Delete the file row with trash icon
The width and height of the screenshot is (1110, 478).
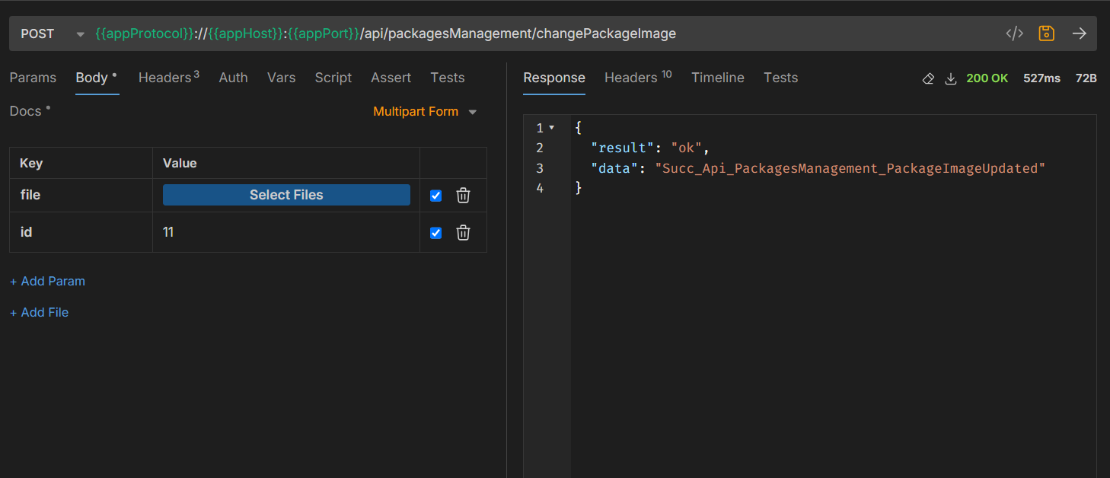tap(463, 196)
